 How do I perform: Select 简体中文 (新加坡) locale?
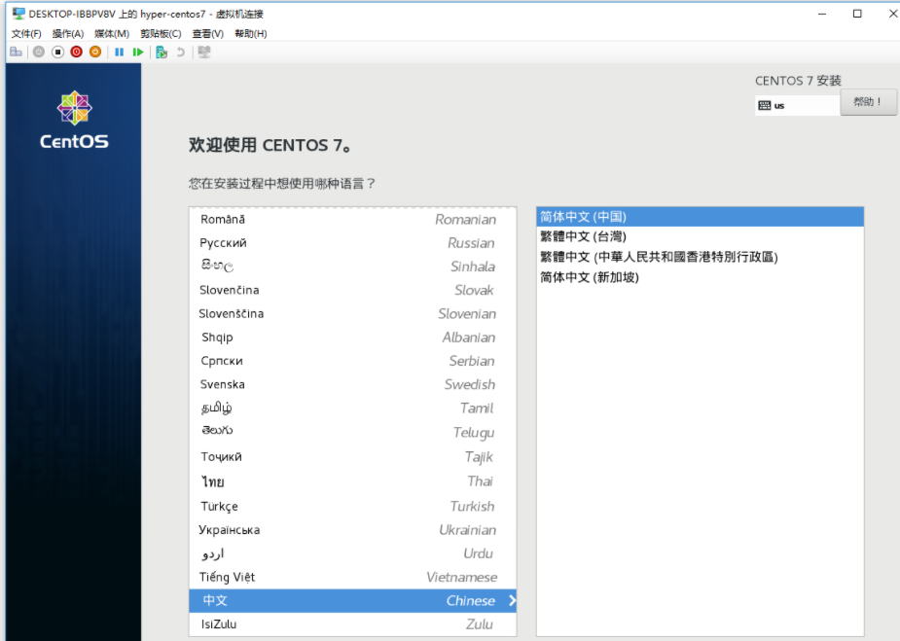point(700,277)
